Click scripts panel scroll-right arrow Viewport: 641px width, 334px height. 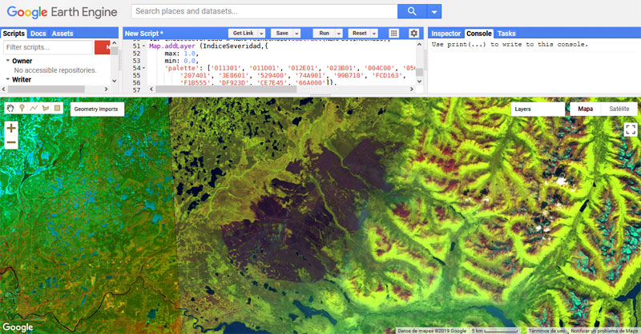tap(107, 89)
